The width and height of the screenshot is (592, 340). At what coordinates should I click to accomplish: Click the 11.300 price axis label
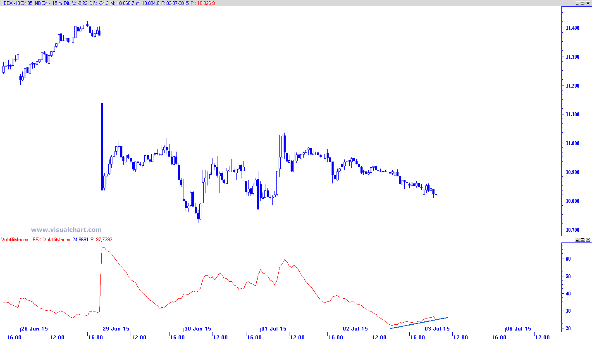(x=573, y=57)
